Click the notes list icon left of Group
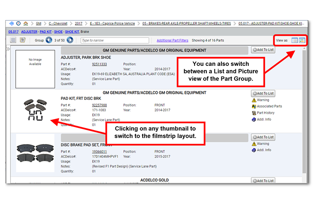Viewport: 315px width, 204px height. (23, 40)
